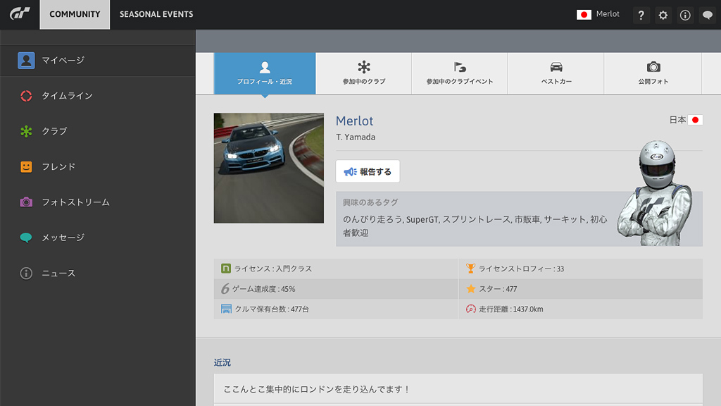The image size is (721, 406).
Task: Switch to the 公開フォト tab
Action: (653, 73)
